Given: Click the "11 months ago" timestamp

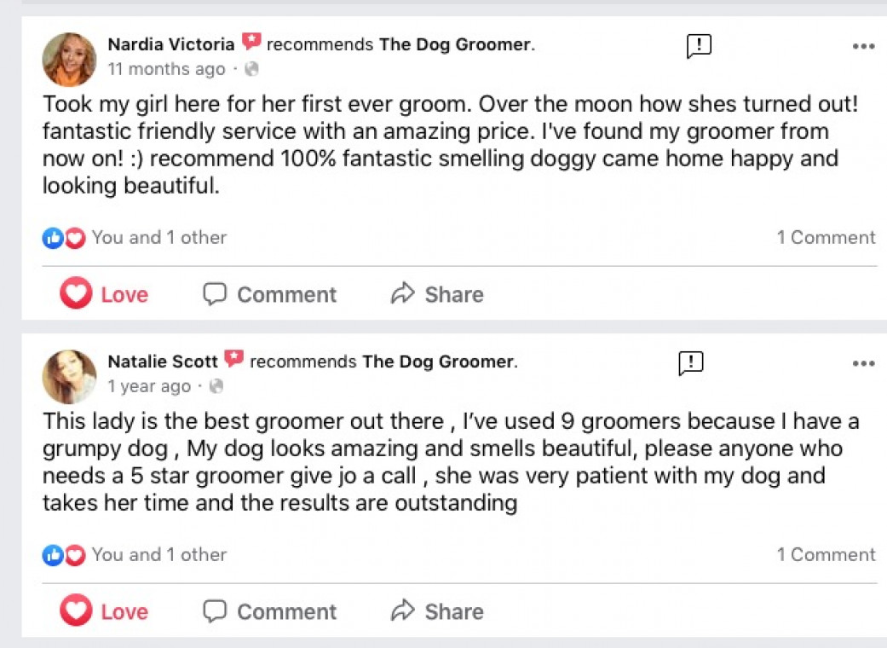Looking at the screenshot, I should [166, 70].
